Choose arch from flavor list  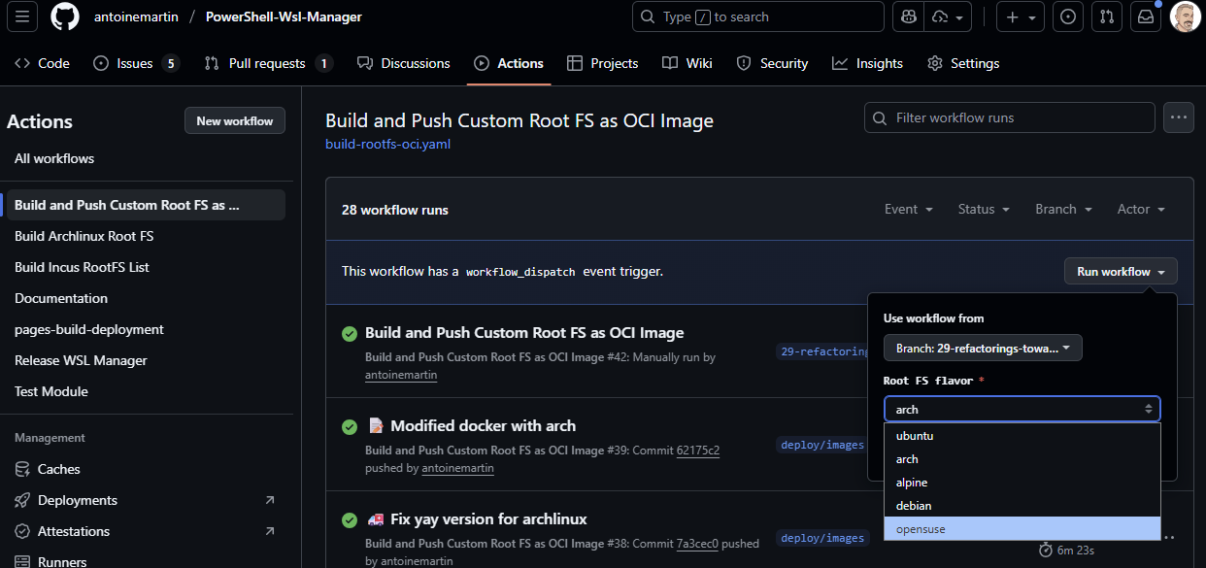coord(1022,459)
